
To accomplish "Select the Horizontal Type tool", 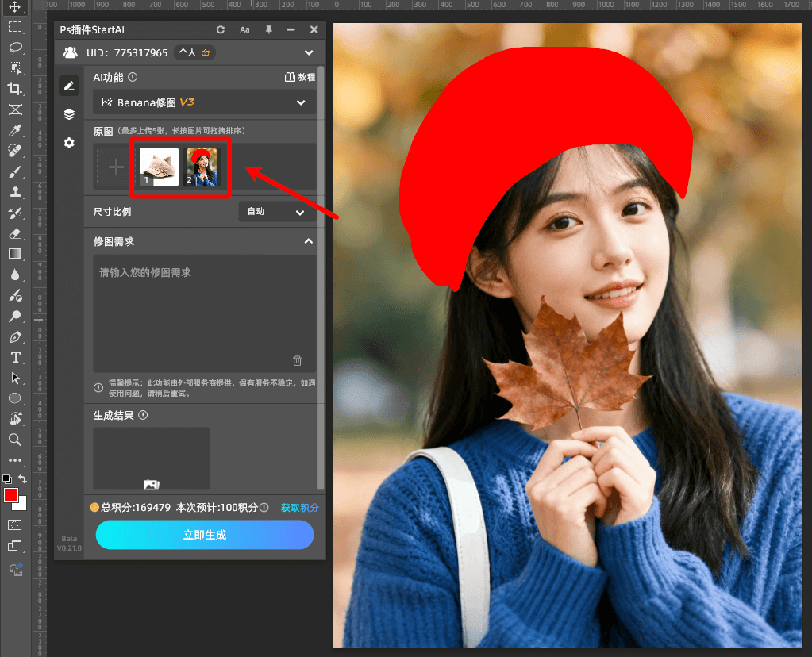I will pyautogui.click(x=15, y=357).
